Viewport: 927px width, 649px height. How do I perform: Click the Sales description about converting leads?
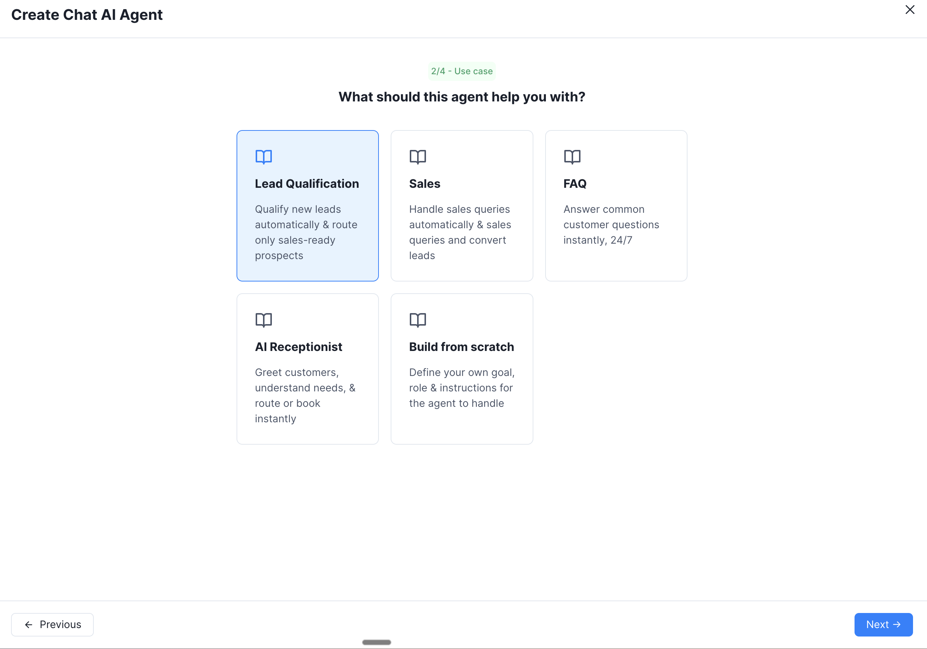[460, 232]
